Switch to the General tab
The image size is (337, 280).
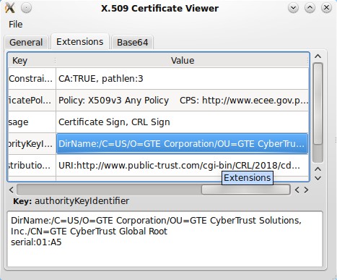(x=26, y=43)
